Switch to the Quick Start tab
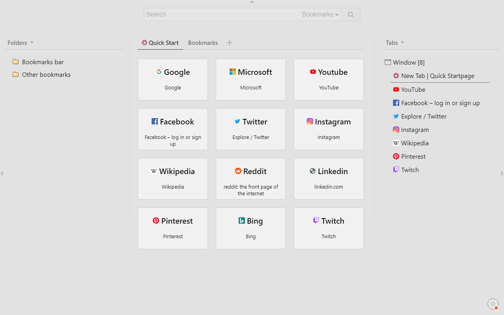 160,43
